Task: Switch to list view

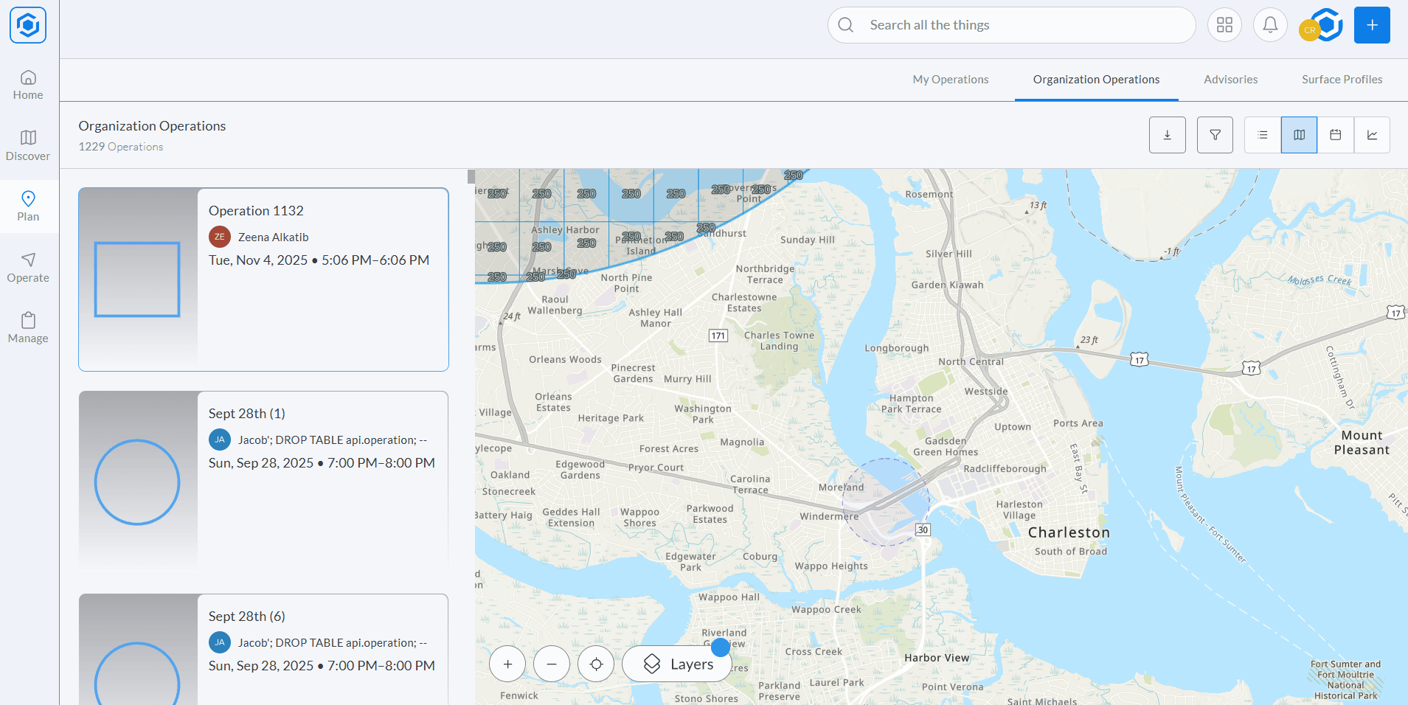Action: (1263, 135)
